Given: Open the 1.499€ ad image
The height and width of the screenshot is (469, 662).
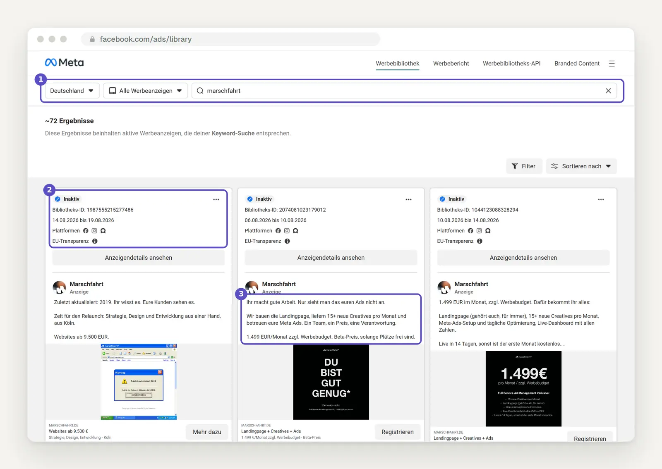Looking at the screenshot, I should [x=523, y=389].
